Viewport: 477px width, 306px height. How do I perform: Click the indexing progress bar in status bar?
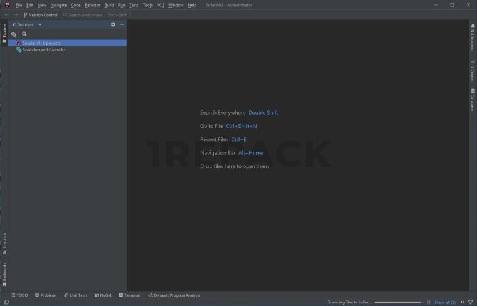(397, 302)
